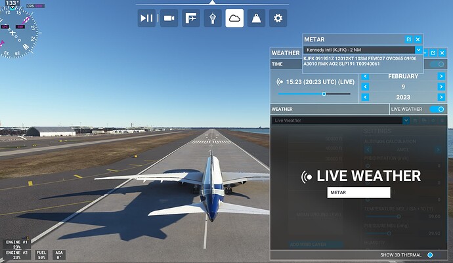The image size is (453, 263).
Task: Close the Weather panel
Action: (442, 53)
